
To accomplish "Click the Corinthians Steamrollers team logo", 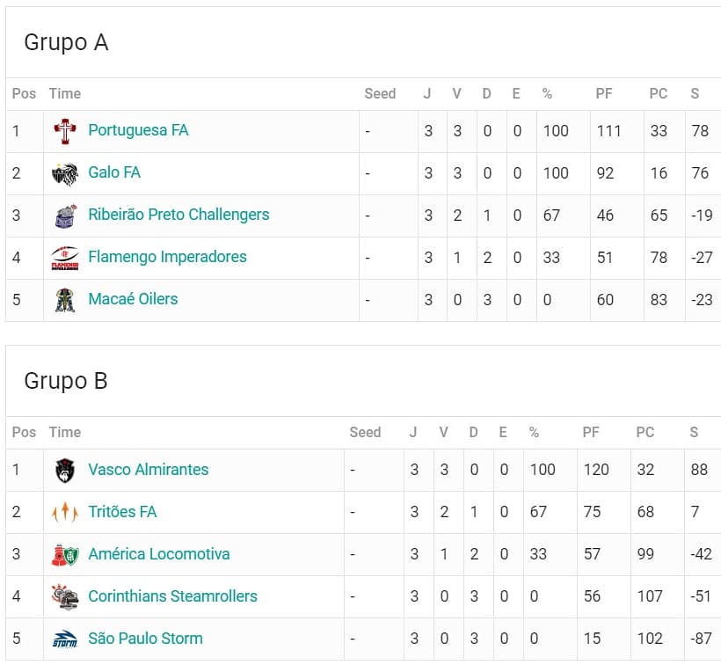I will (65, 597).
